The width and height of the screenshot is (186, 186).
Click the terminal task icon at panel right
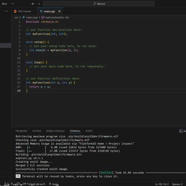click(181, 131)
